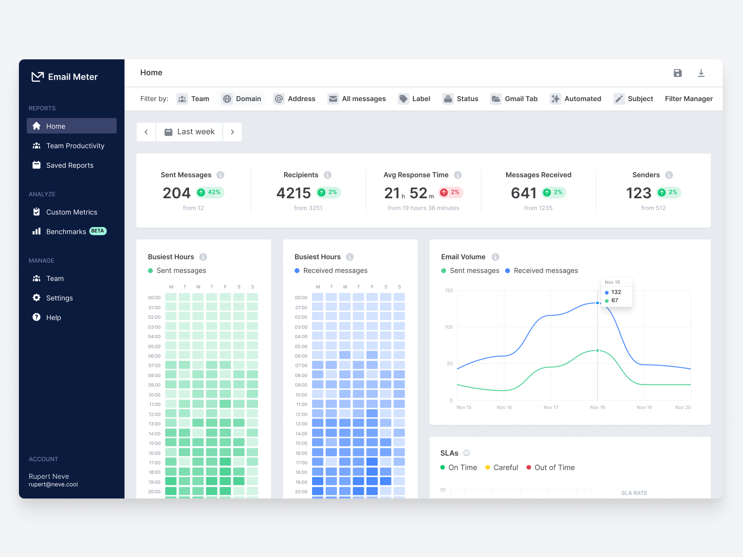Open the Filter Manager
The height and width of the screenshot is (557, 743).
pos(689,98)
